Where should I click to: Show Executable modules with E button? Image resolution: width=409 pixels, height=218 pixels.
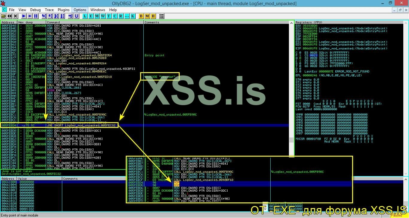[91, 16]
